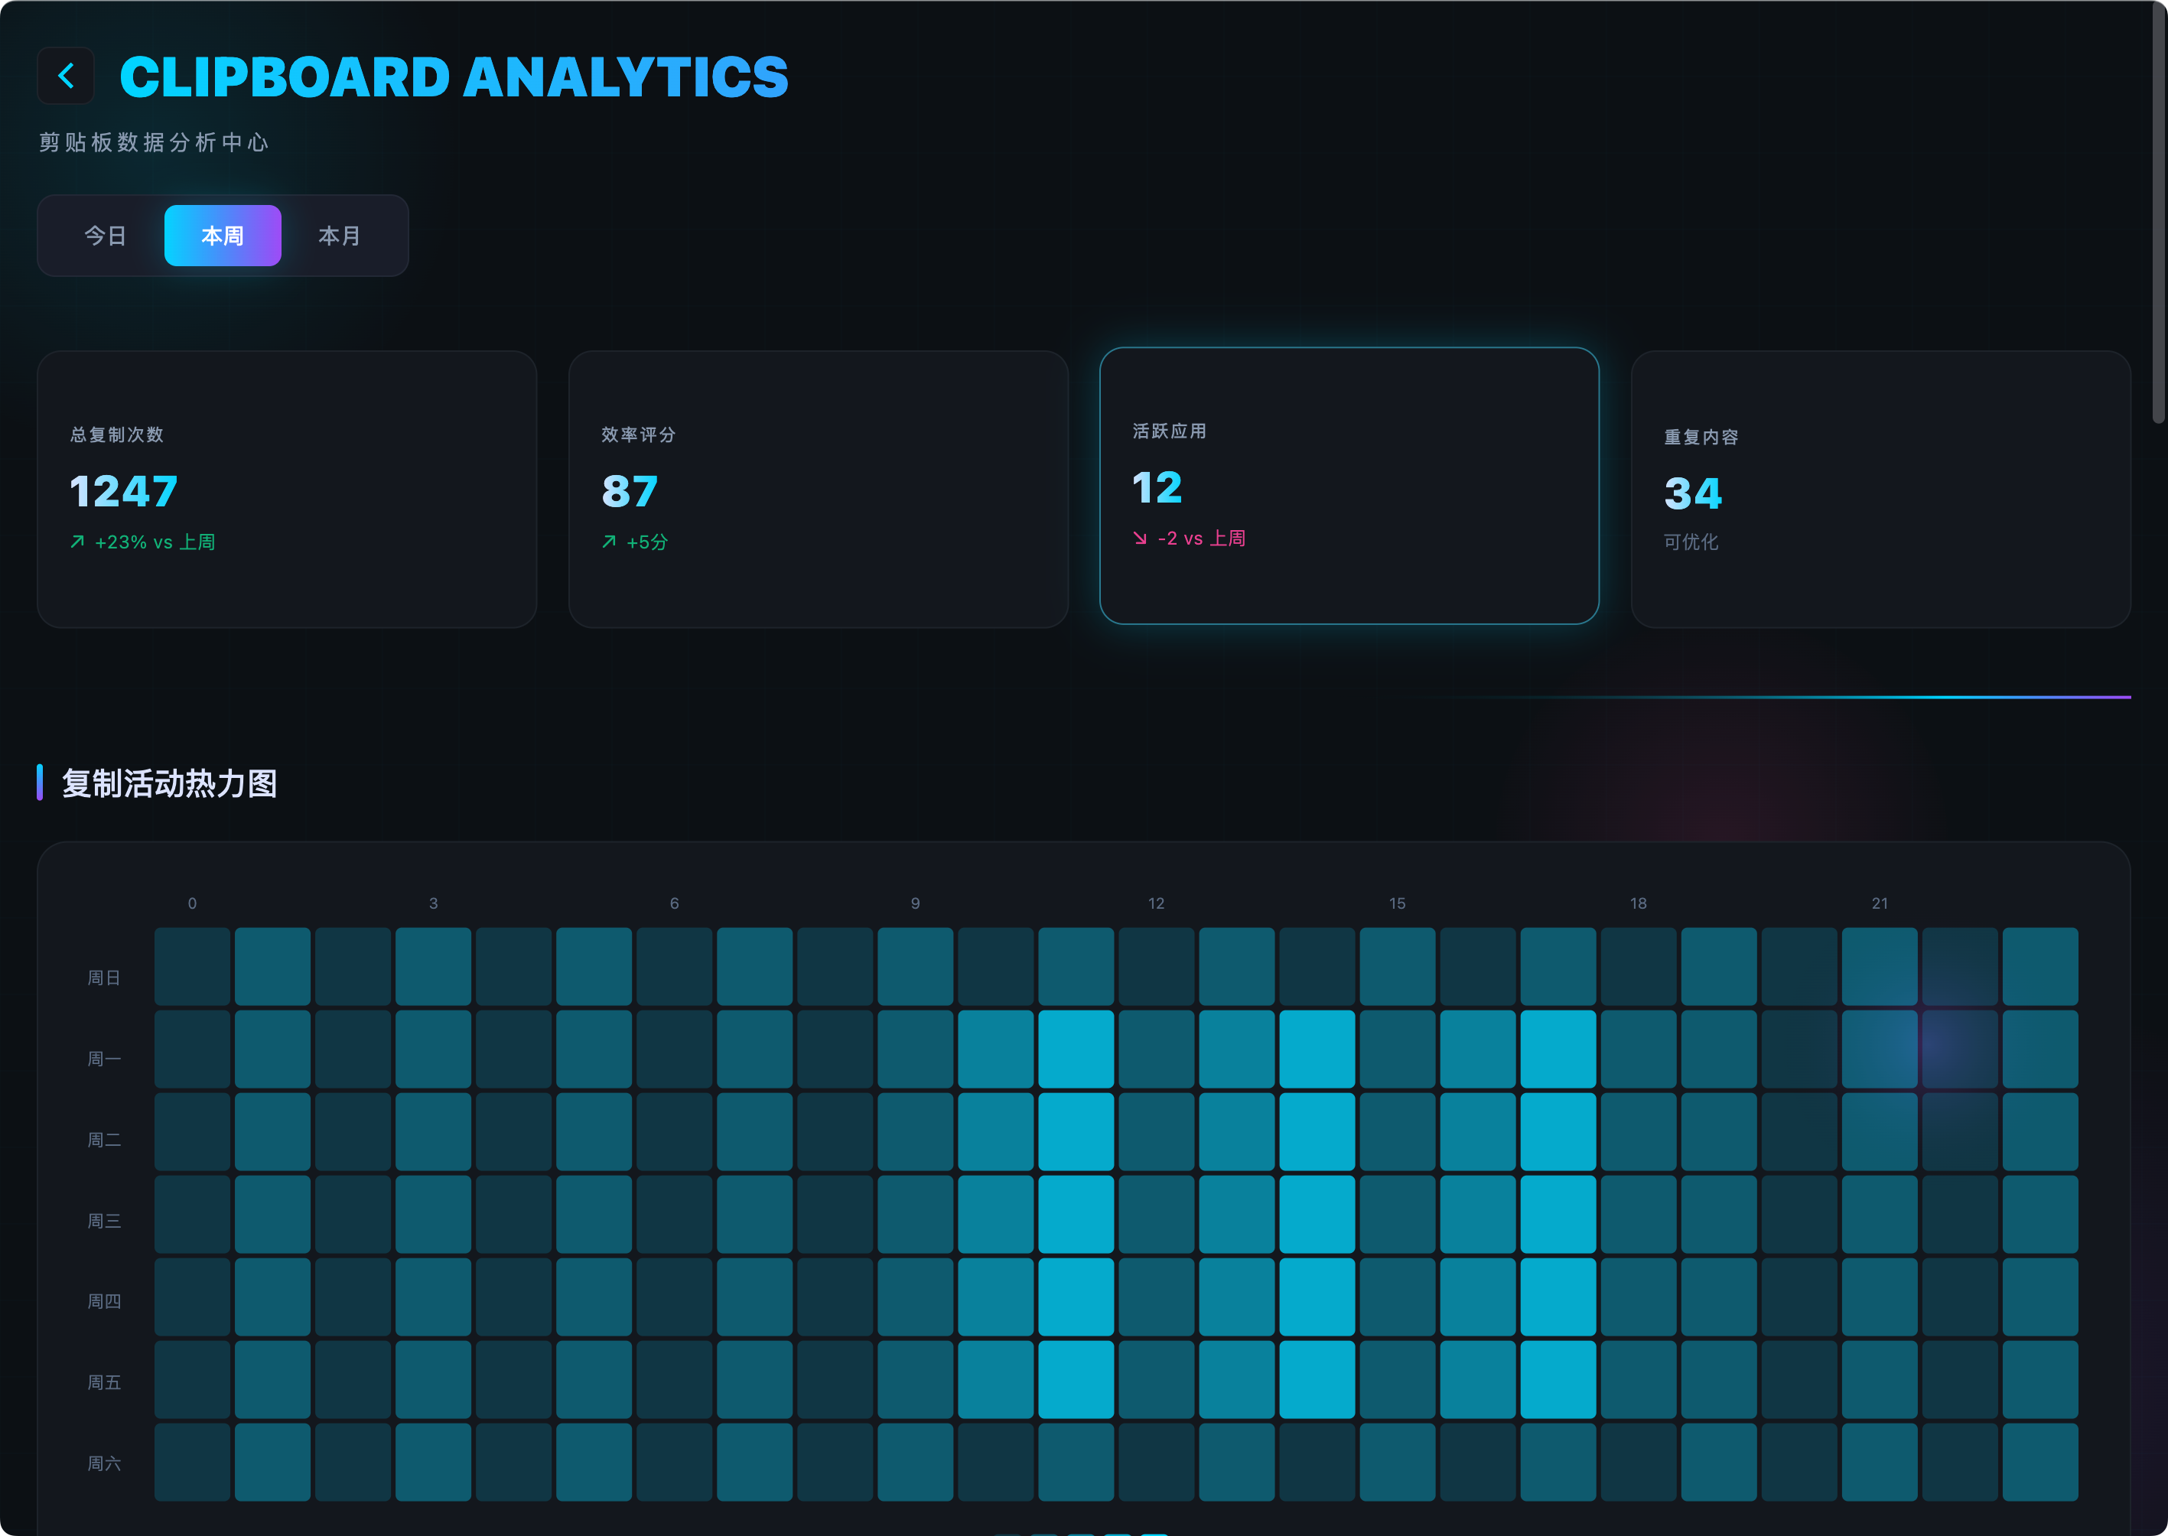Switch to the 本月 tab
The image size is (2168, 1536).
point(340,236)
